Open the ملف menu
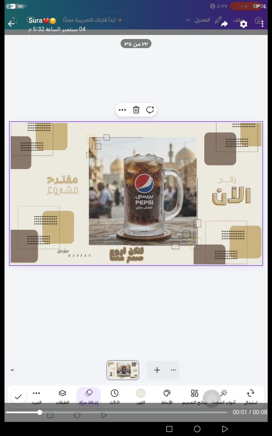 (238, 20)
